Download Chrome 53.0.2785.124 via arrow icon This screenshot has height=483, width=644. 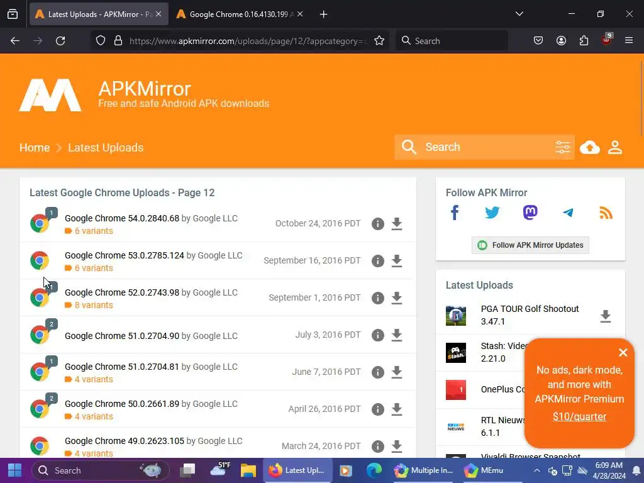397,261
